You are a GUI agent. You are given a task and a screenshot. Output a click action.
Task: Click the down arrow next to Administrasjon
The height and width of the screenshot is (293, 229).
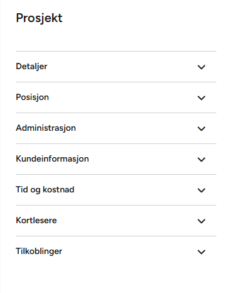[x=201, y=129]
